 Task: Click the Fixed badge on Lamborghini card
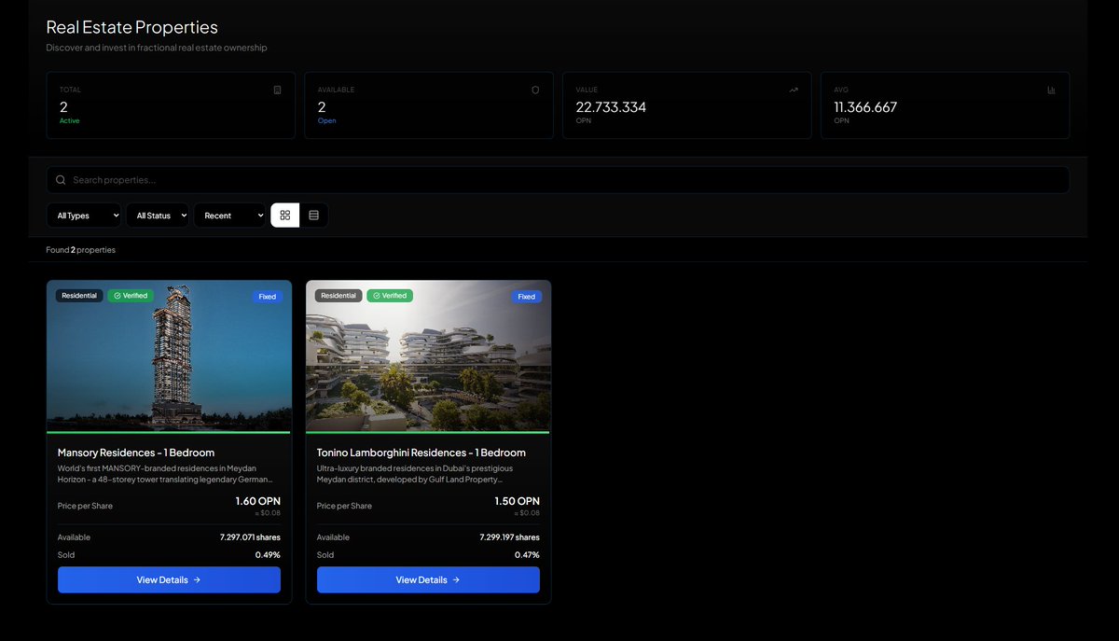(x=527, y=297)
